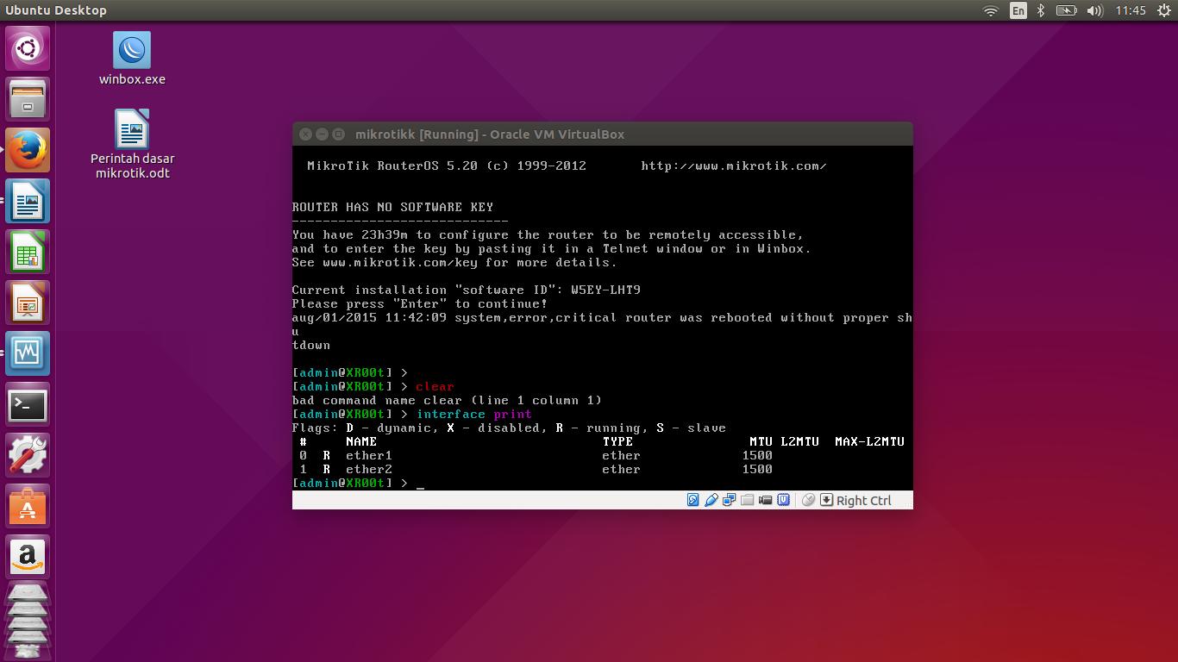Click the Ubuntu Desktop top panel title
Image resolution: width=1178 pixels, height=662 pixels.
[x=56, y=10]
